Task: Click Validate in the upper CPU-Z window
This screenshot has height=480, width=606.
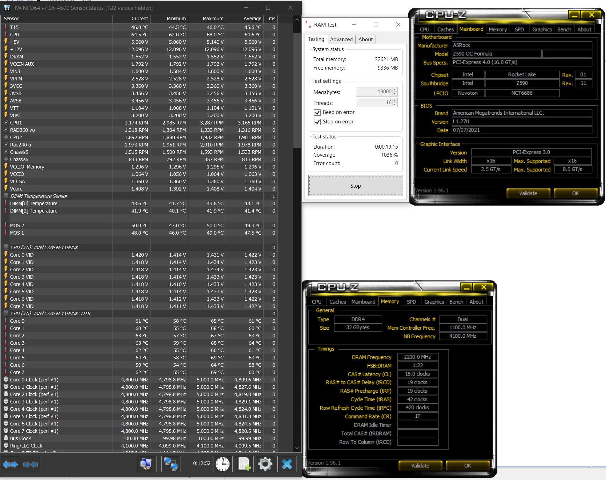Action: coord(528,193)
